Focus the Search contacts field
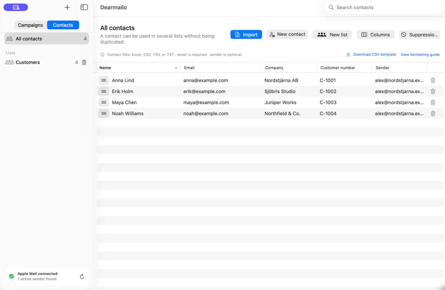445x290 pixels. click(384, 7)
